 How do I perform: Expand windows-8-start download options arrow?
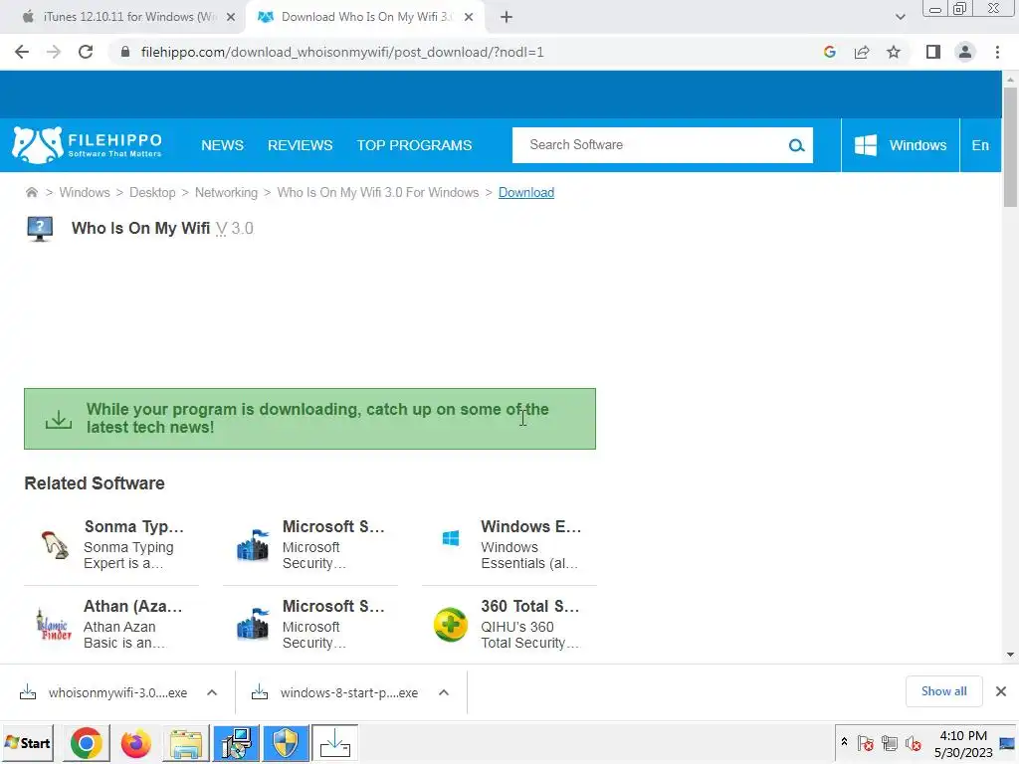click(x=444, y=692)
